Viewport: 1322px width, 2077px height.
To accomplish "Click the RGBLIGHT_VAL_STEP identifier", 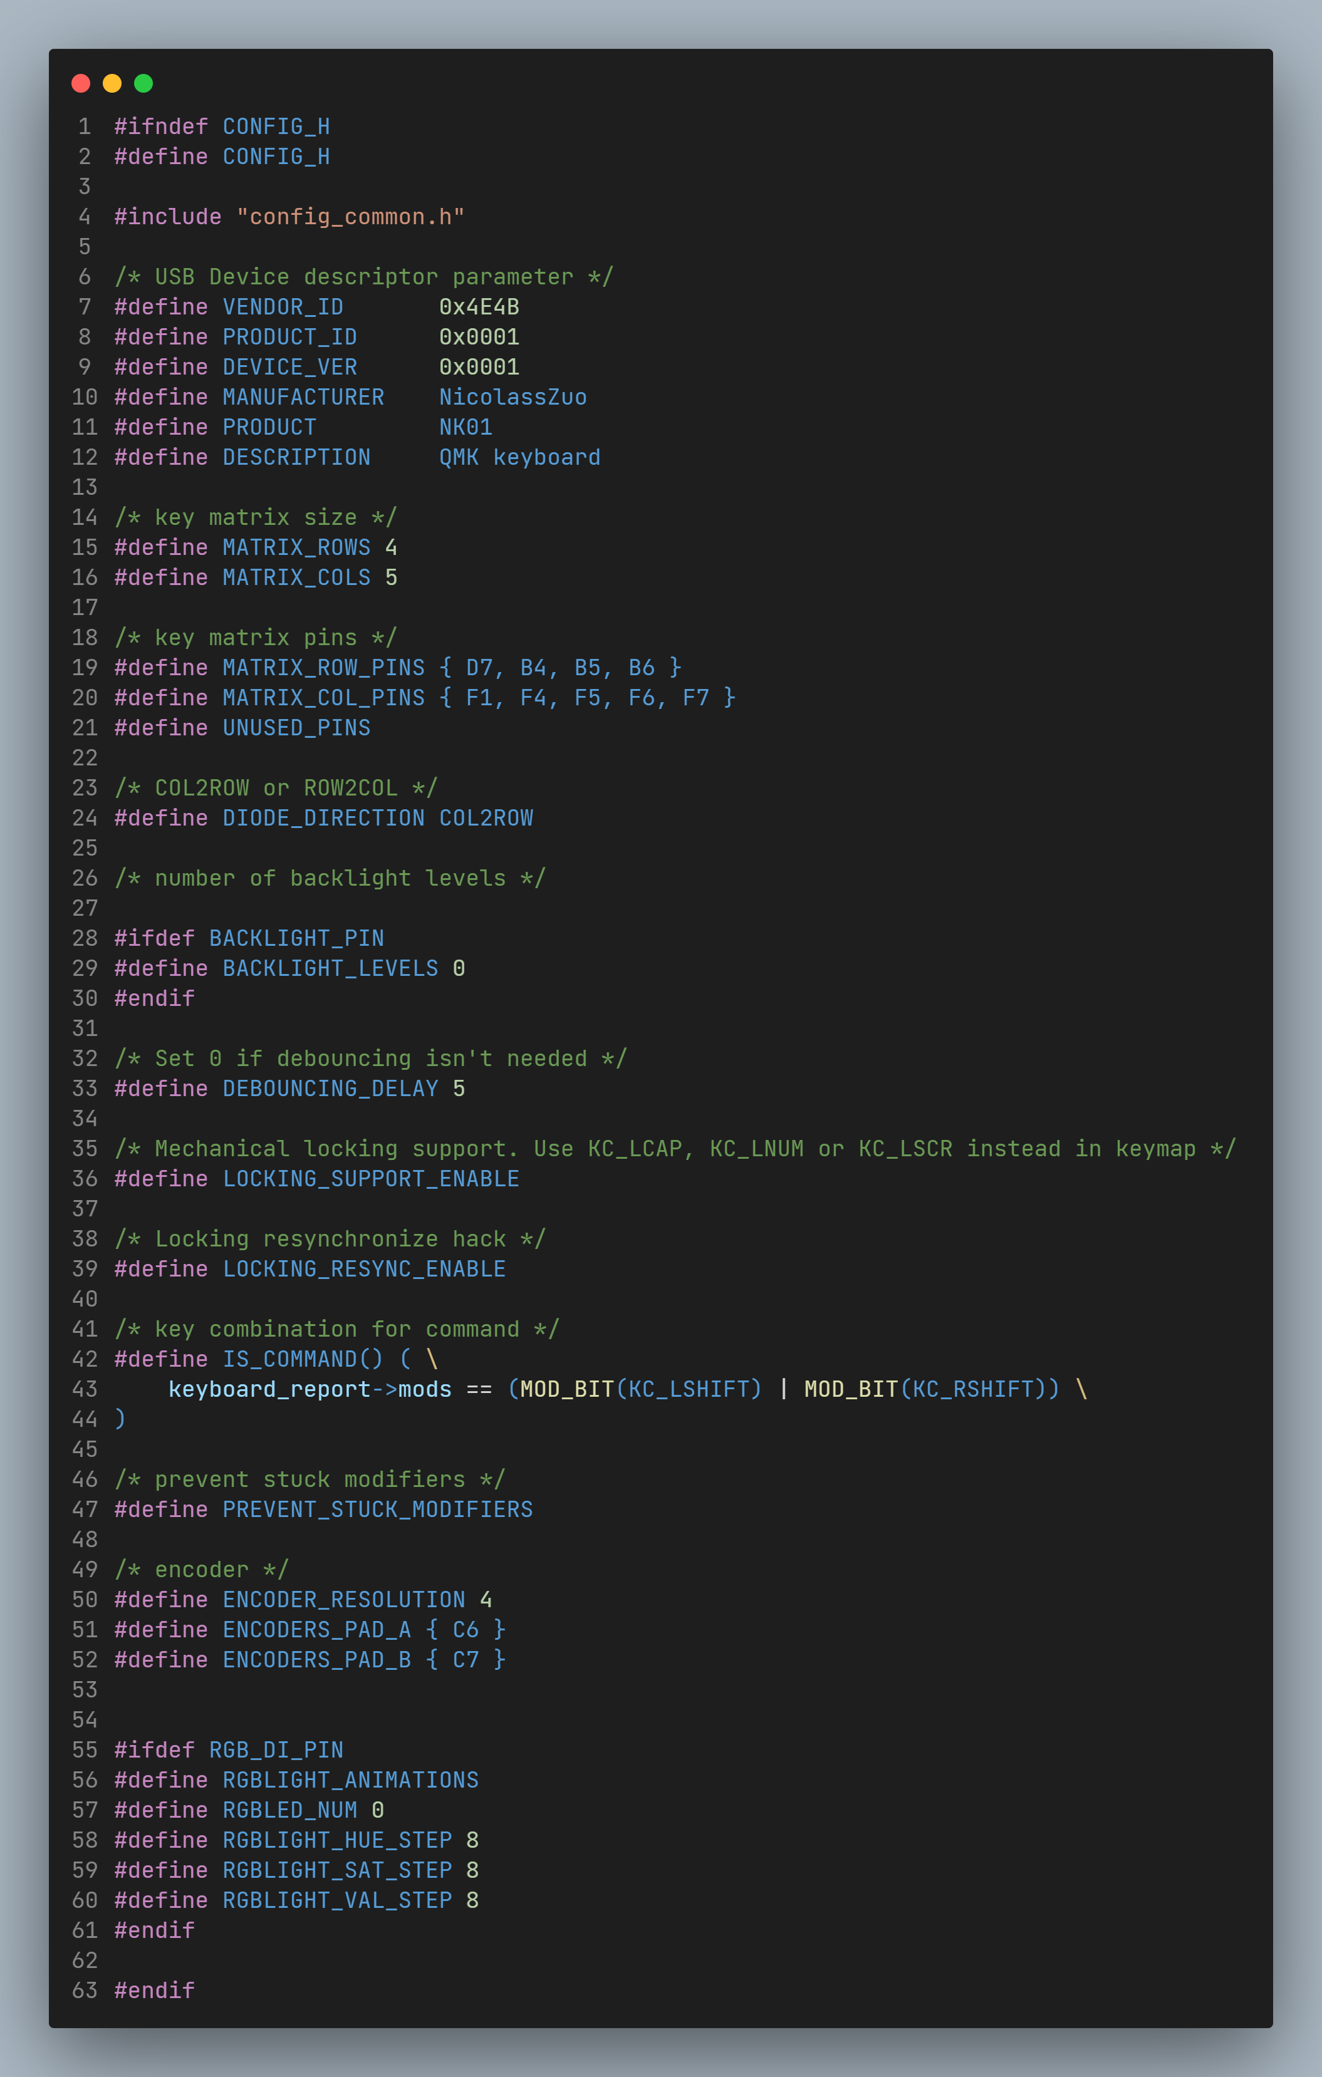I will [338, 1900].
